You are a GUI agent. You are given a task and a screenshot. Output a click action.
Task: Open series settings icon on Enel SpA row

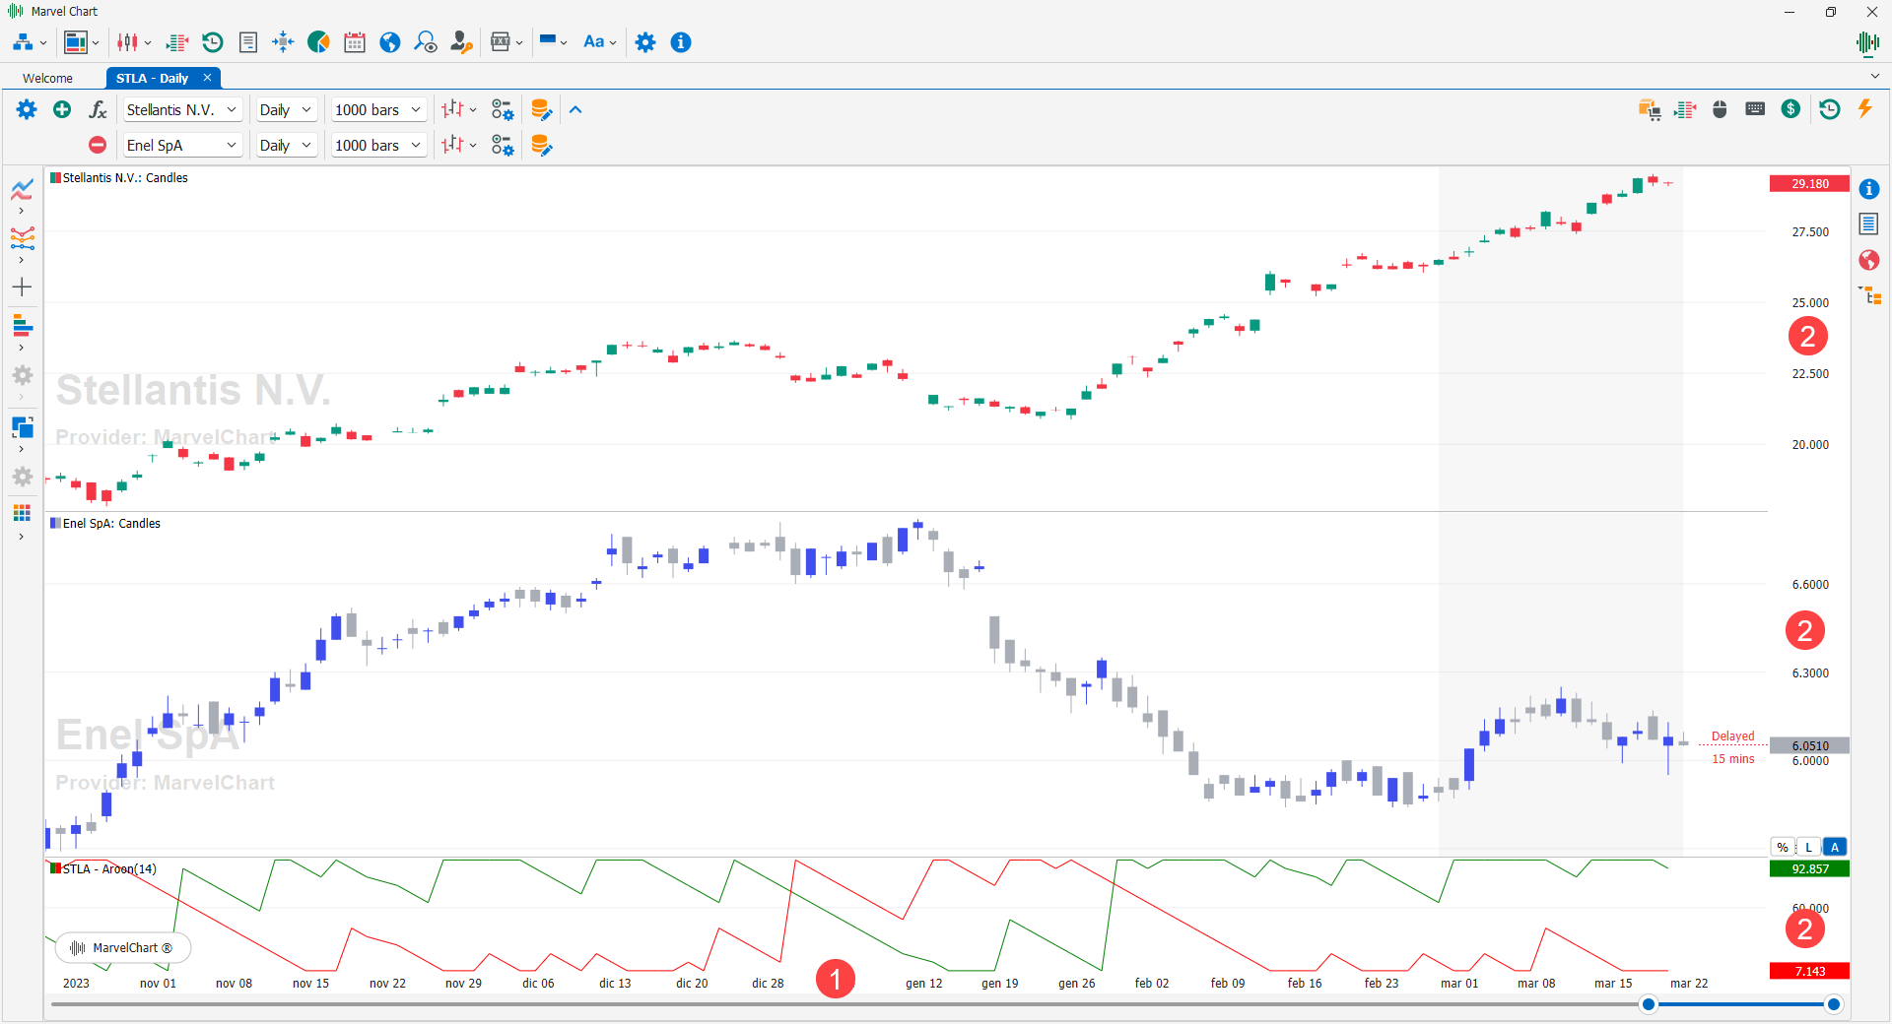pos(503,145)
